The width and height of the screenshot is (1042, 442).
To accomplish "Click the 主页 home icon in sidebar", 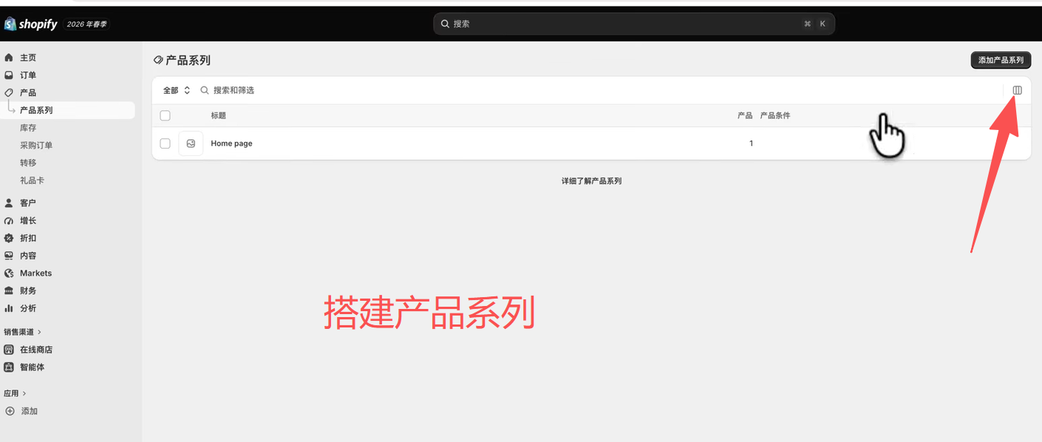I will pyautogui.click(x=9, y=58).
